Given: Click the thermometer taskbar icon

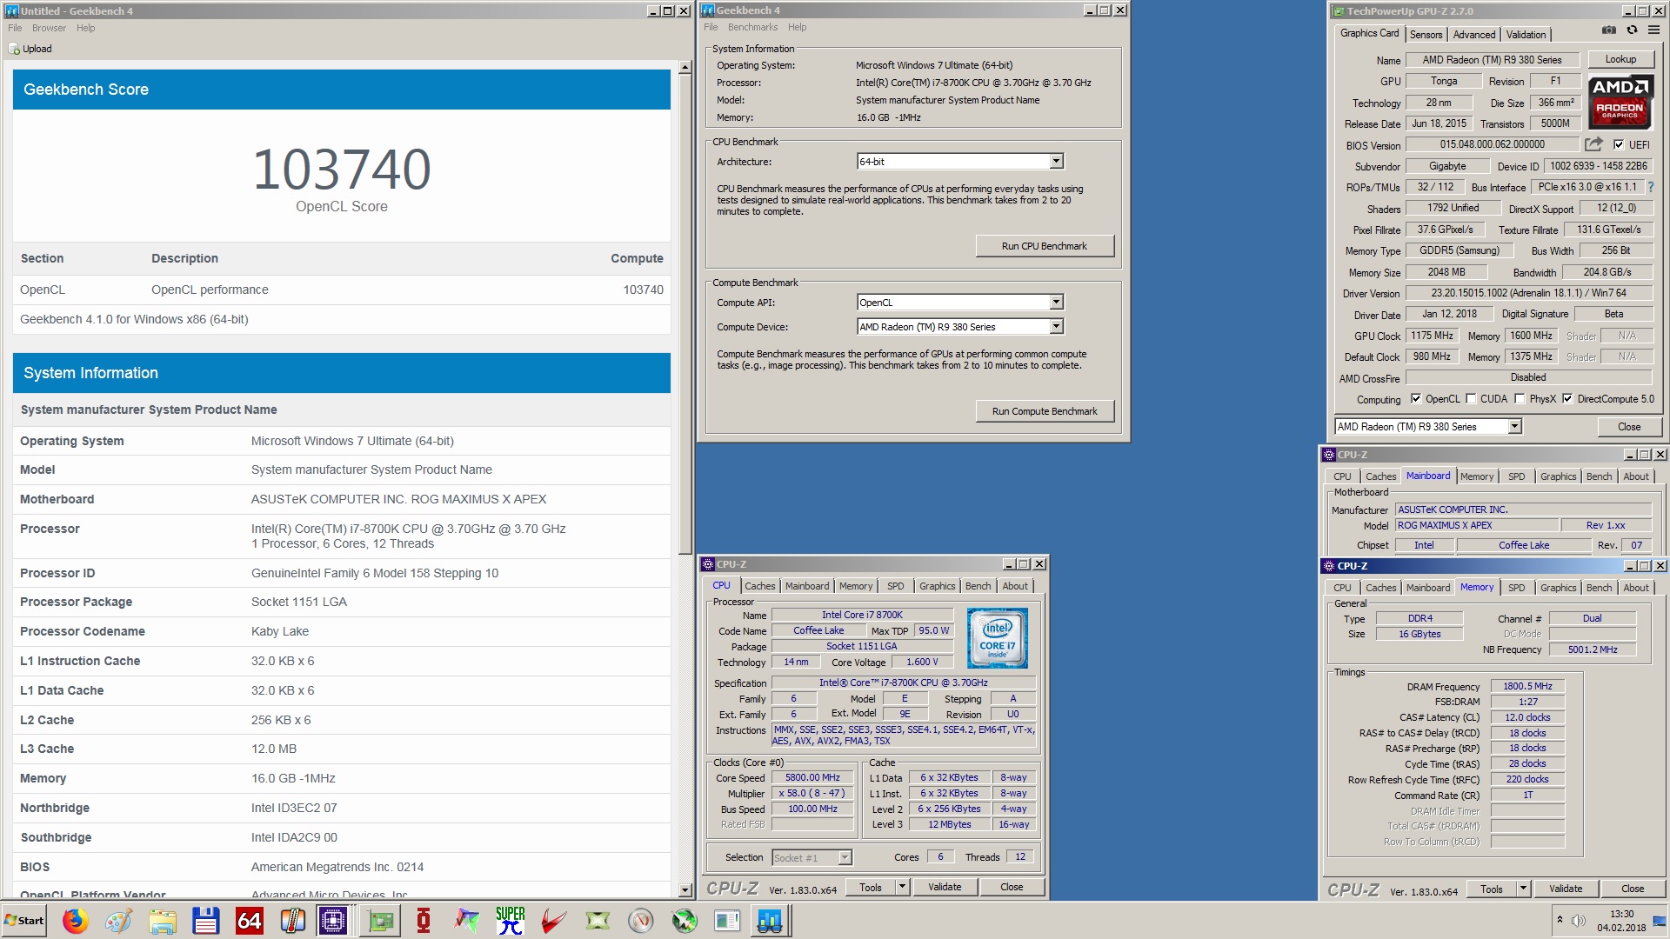Looking at the screenshot, I should pos(293,920).
